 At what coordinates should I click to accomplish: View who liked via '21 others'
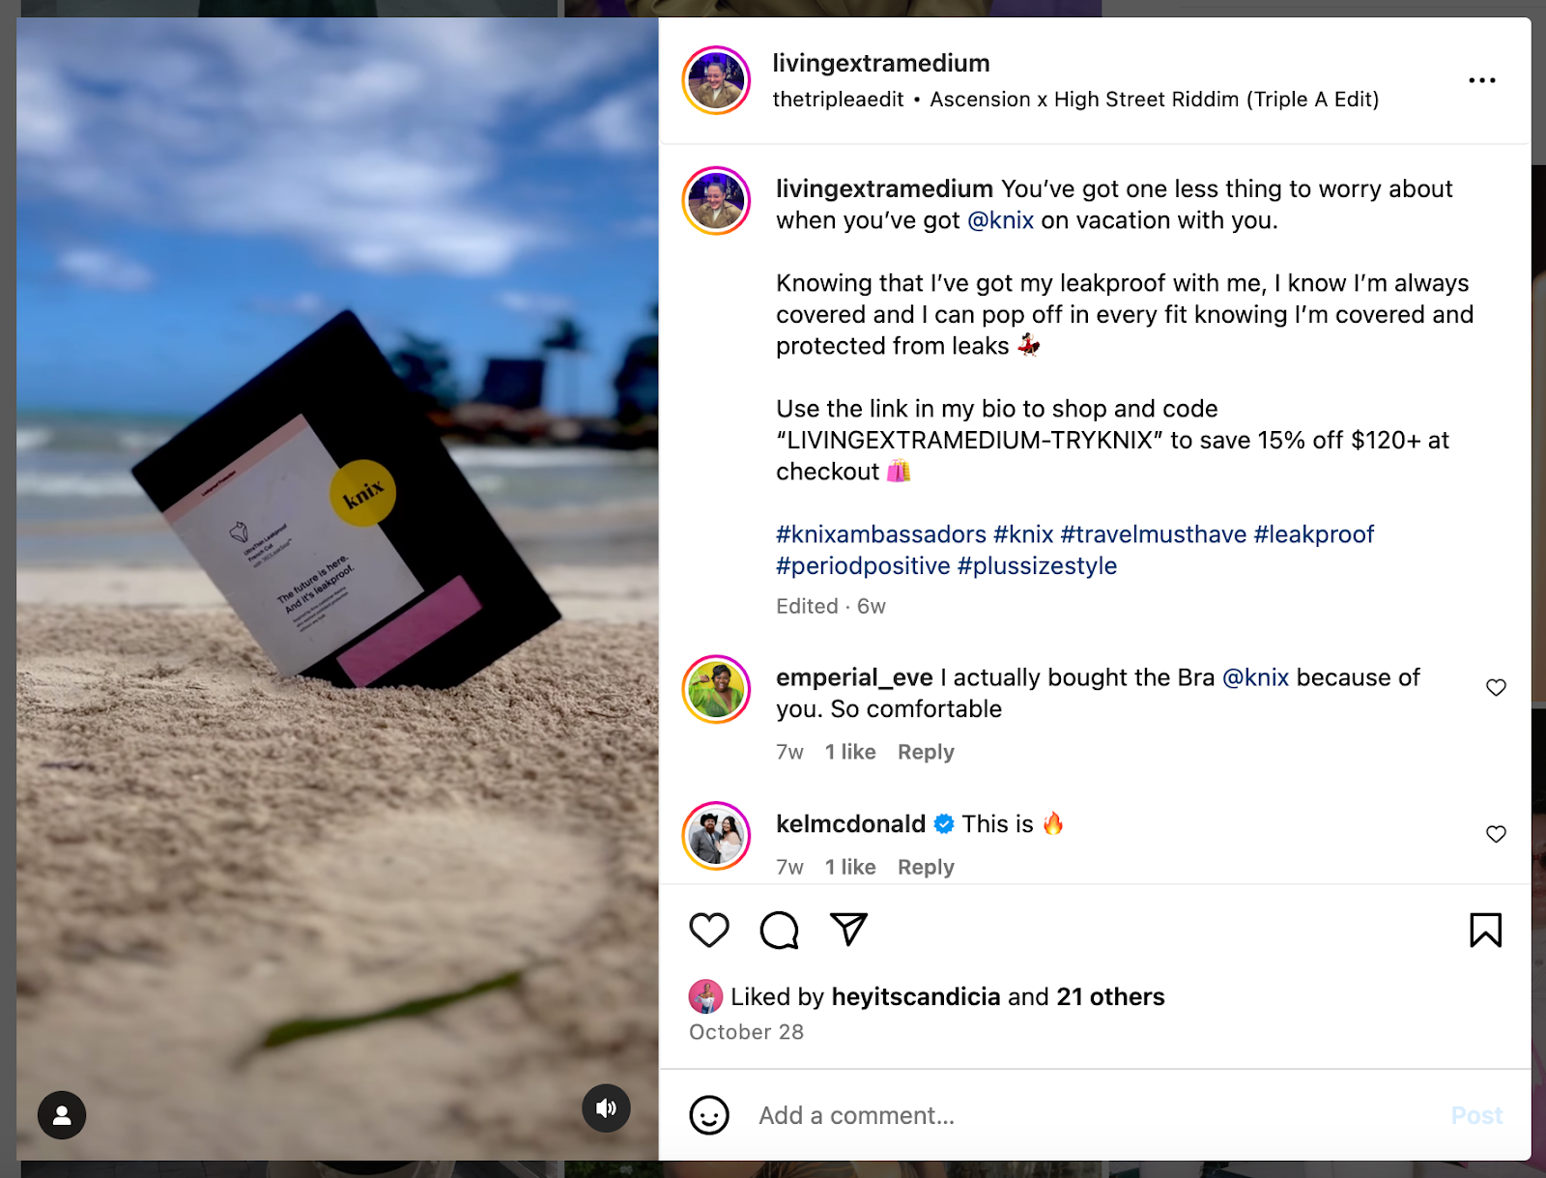(1110, 996)
